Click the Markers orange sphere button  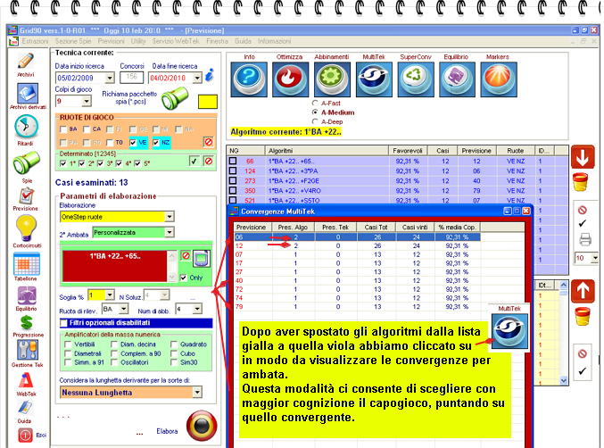tap(499, 79)
